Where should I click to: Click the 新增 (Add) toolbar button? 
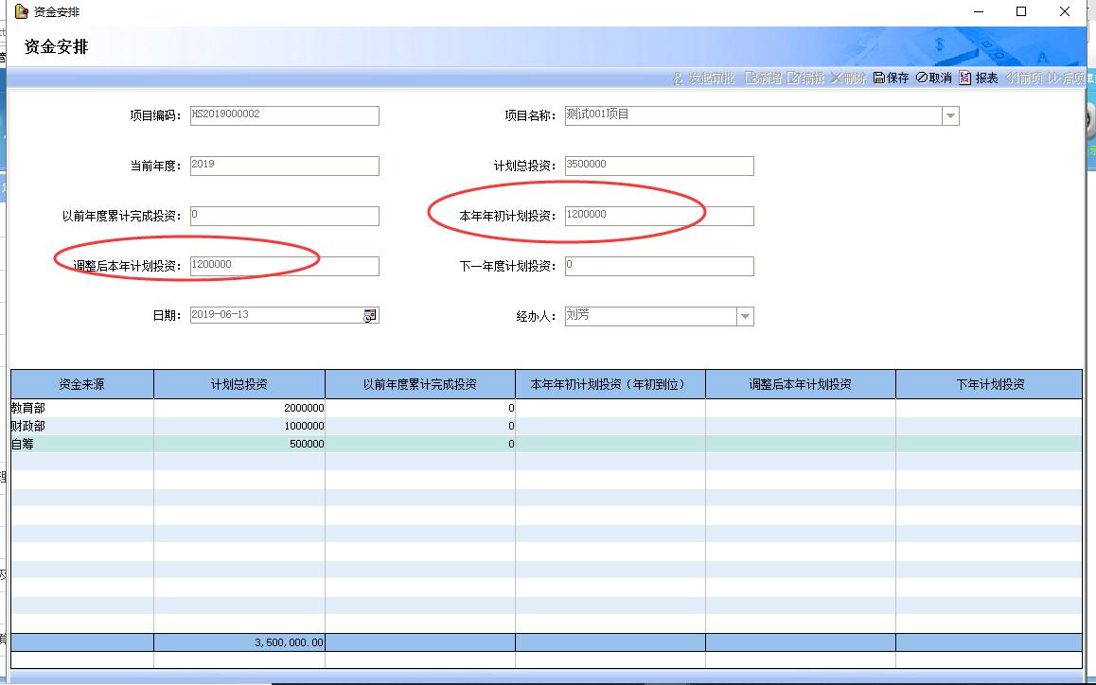763,79
